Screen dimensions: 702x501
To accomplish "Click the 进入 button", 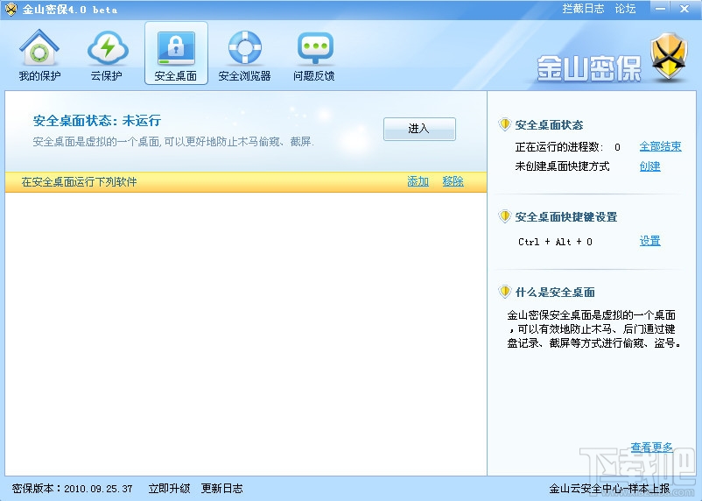I will click(419, 129).
